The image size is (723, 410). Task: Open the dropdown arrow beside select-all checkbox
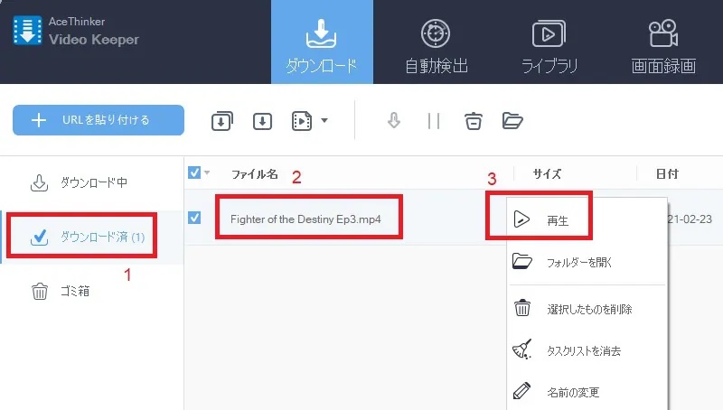click(x=207, y=172)
